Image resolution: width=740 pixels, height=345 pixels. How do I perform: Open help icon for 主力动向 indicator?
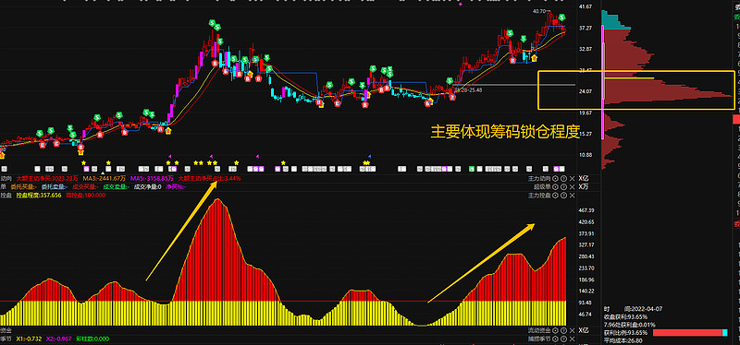tap(563, 179)
